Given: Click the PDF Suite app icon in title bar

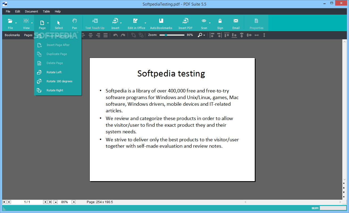Looking at the screenshot, I should click(5, 4).
